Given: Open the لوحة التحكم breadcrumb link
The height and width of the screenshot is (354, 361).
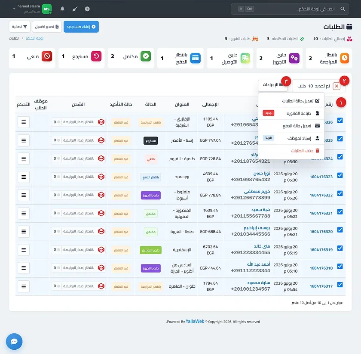Looking at the screenshot, I should coord(34,38).
